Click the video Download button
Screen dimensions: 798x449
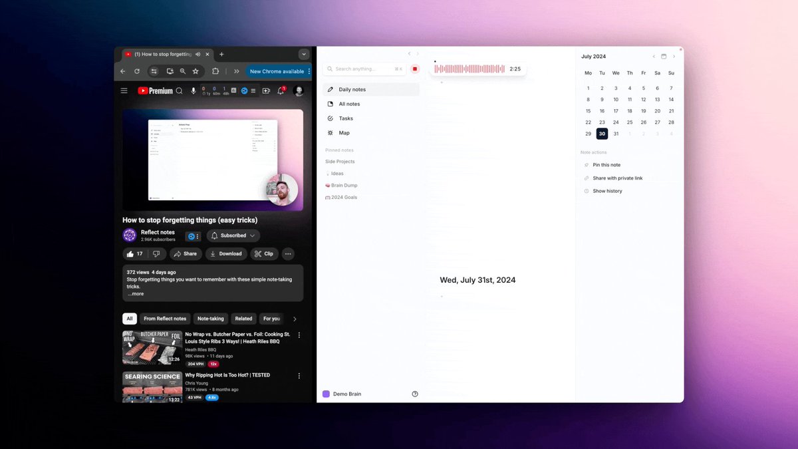pos(225,253)
